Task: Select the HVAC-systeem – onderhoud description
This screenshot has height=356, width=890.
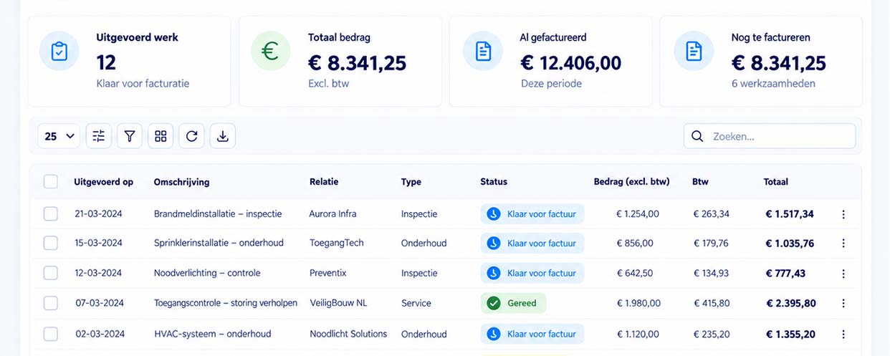Action: (x=213, y=334)
